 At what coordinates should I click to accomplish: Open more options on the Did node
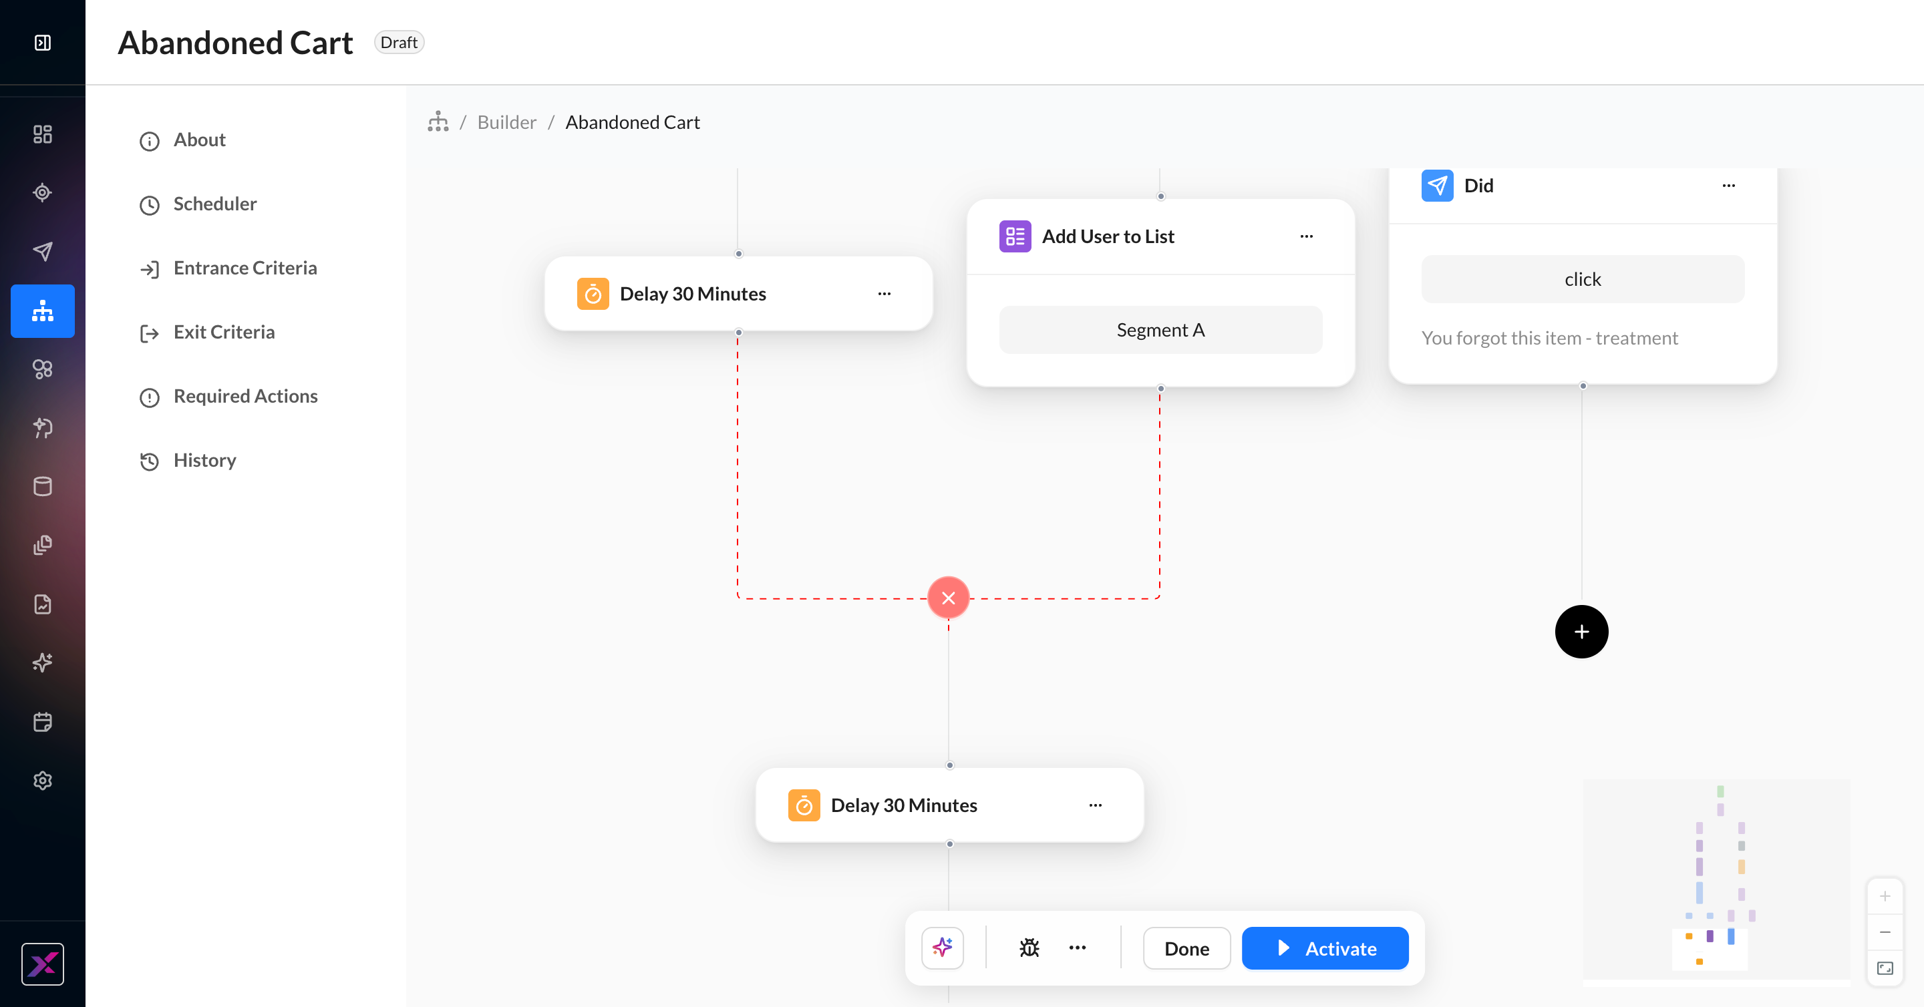(x=1729, y=186)
